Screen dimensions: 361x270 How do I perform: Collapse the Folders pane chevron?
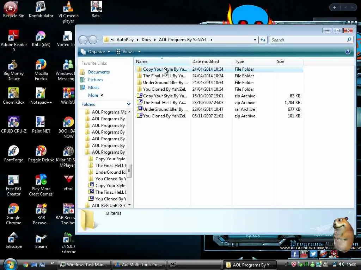(129, 104)
